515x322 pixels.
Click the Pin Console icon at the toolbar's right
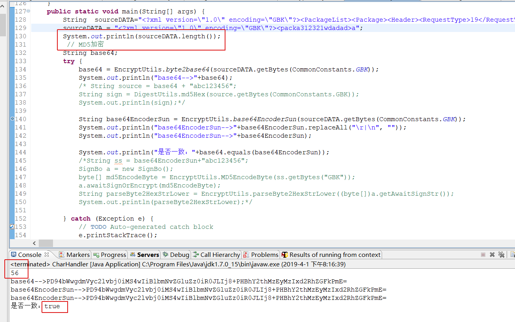coord(512,255)
